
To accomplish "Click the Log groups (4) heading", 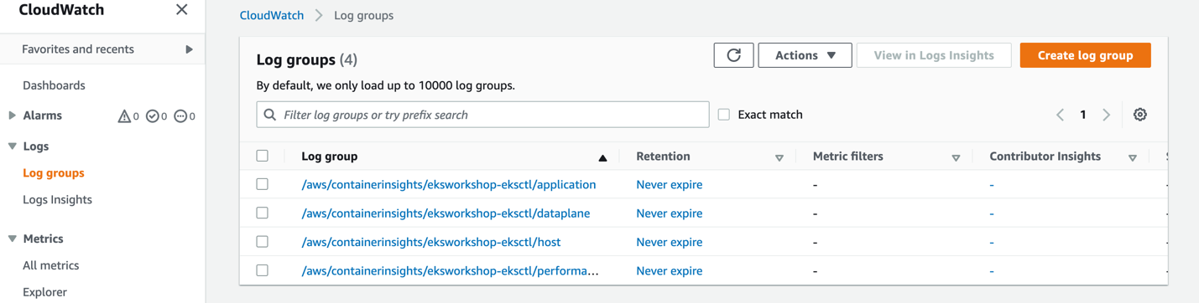I will [307, 59].
